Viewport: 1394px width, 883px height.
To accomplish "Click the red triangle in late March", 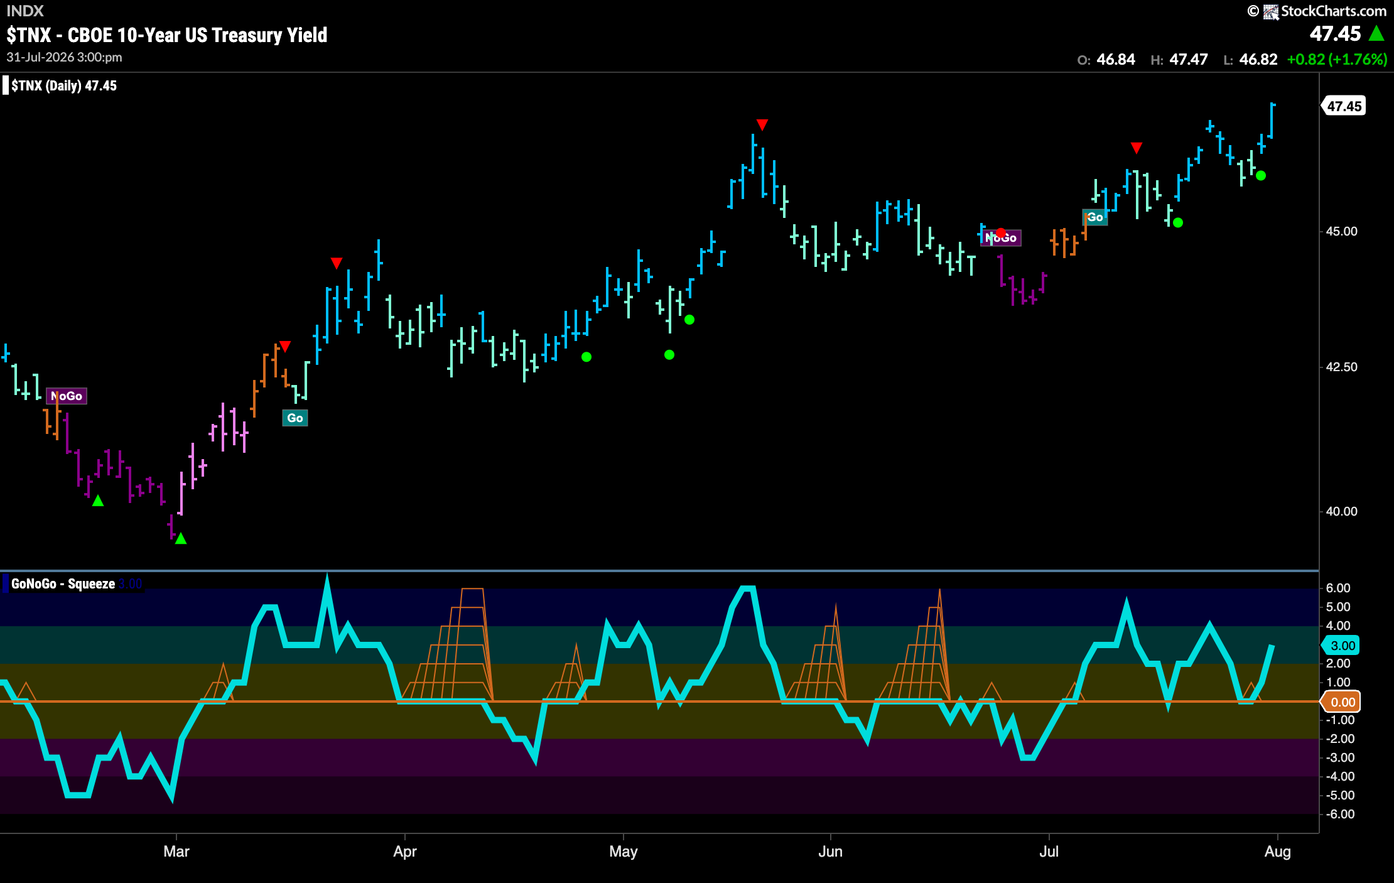I will [337, 263].
